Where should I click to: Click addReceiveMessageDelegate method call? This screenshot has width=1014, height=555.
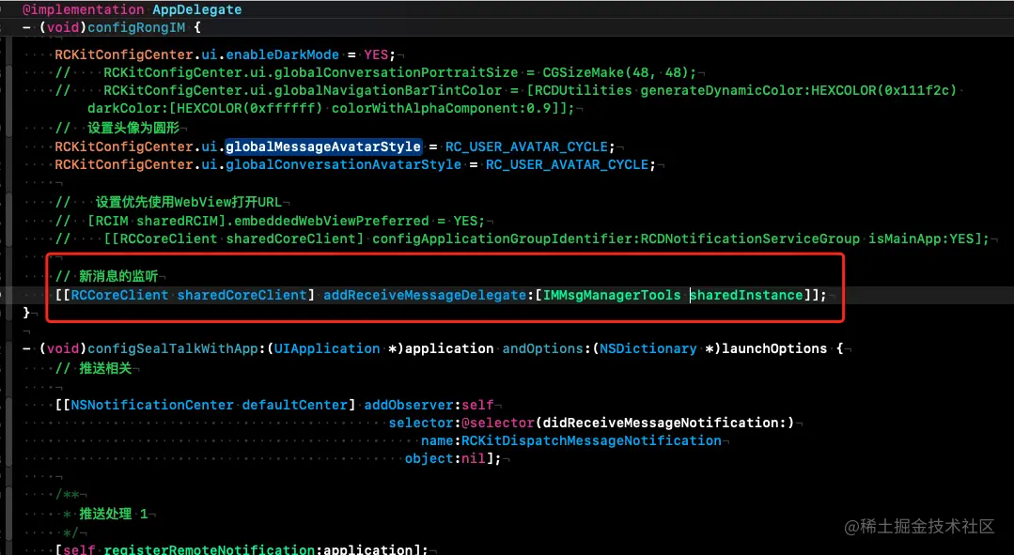point(425,295)
